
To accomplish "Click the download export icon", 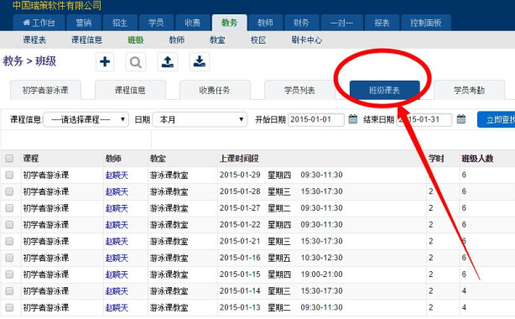I will tap(200, 62).
